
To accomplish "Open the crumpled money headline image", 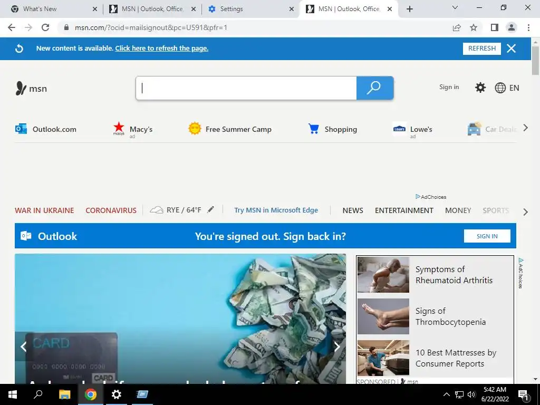I will [x=180, y=319].
